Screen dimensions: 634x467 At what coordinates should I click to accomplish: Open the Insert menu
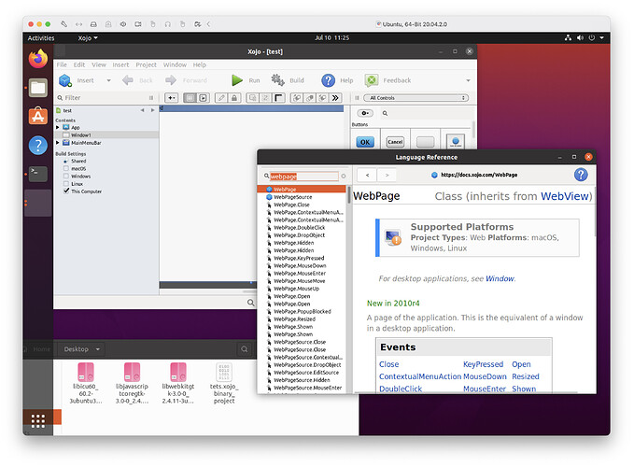point(120,64)
